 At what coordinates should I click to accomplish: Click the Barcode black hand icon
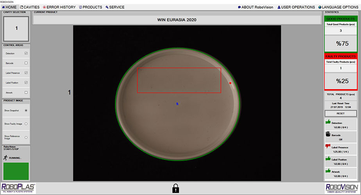328,134
